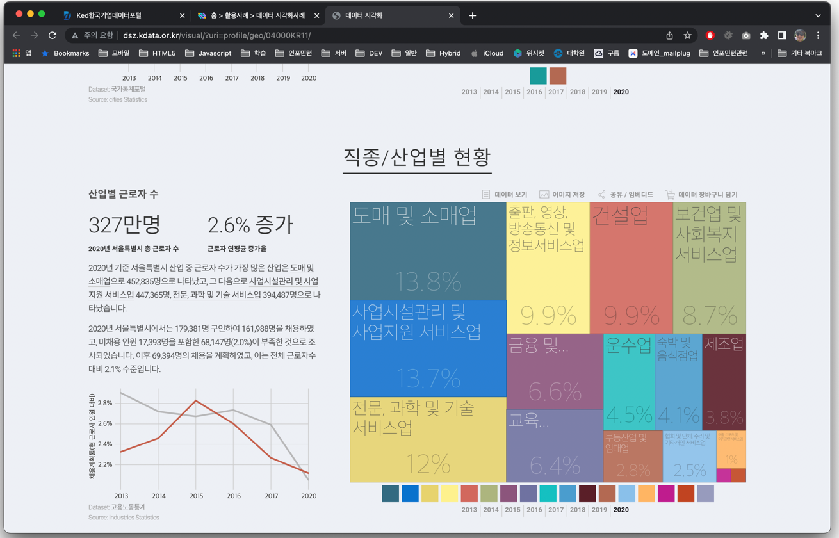839x538 pixels.
Task: Click the 운수업 block in the treemap
Action: (629, 382)
